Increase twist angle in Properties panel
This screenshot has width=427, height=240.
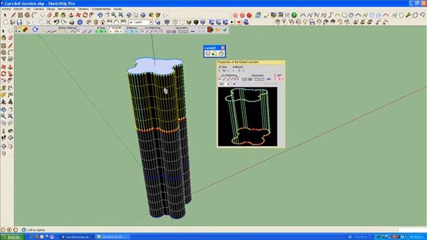[x=283, y=79]
